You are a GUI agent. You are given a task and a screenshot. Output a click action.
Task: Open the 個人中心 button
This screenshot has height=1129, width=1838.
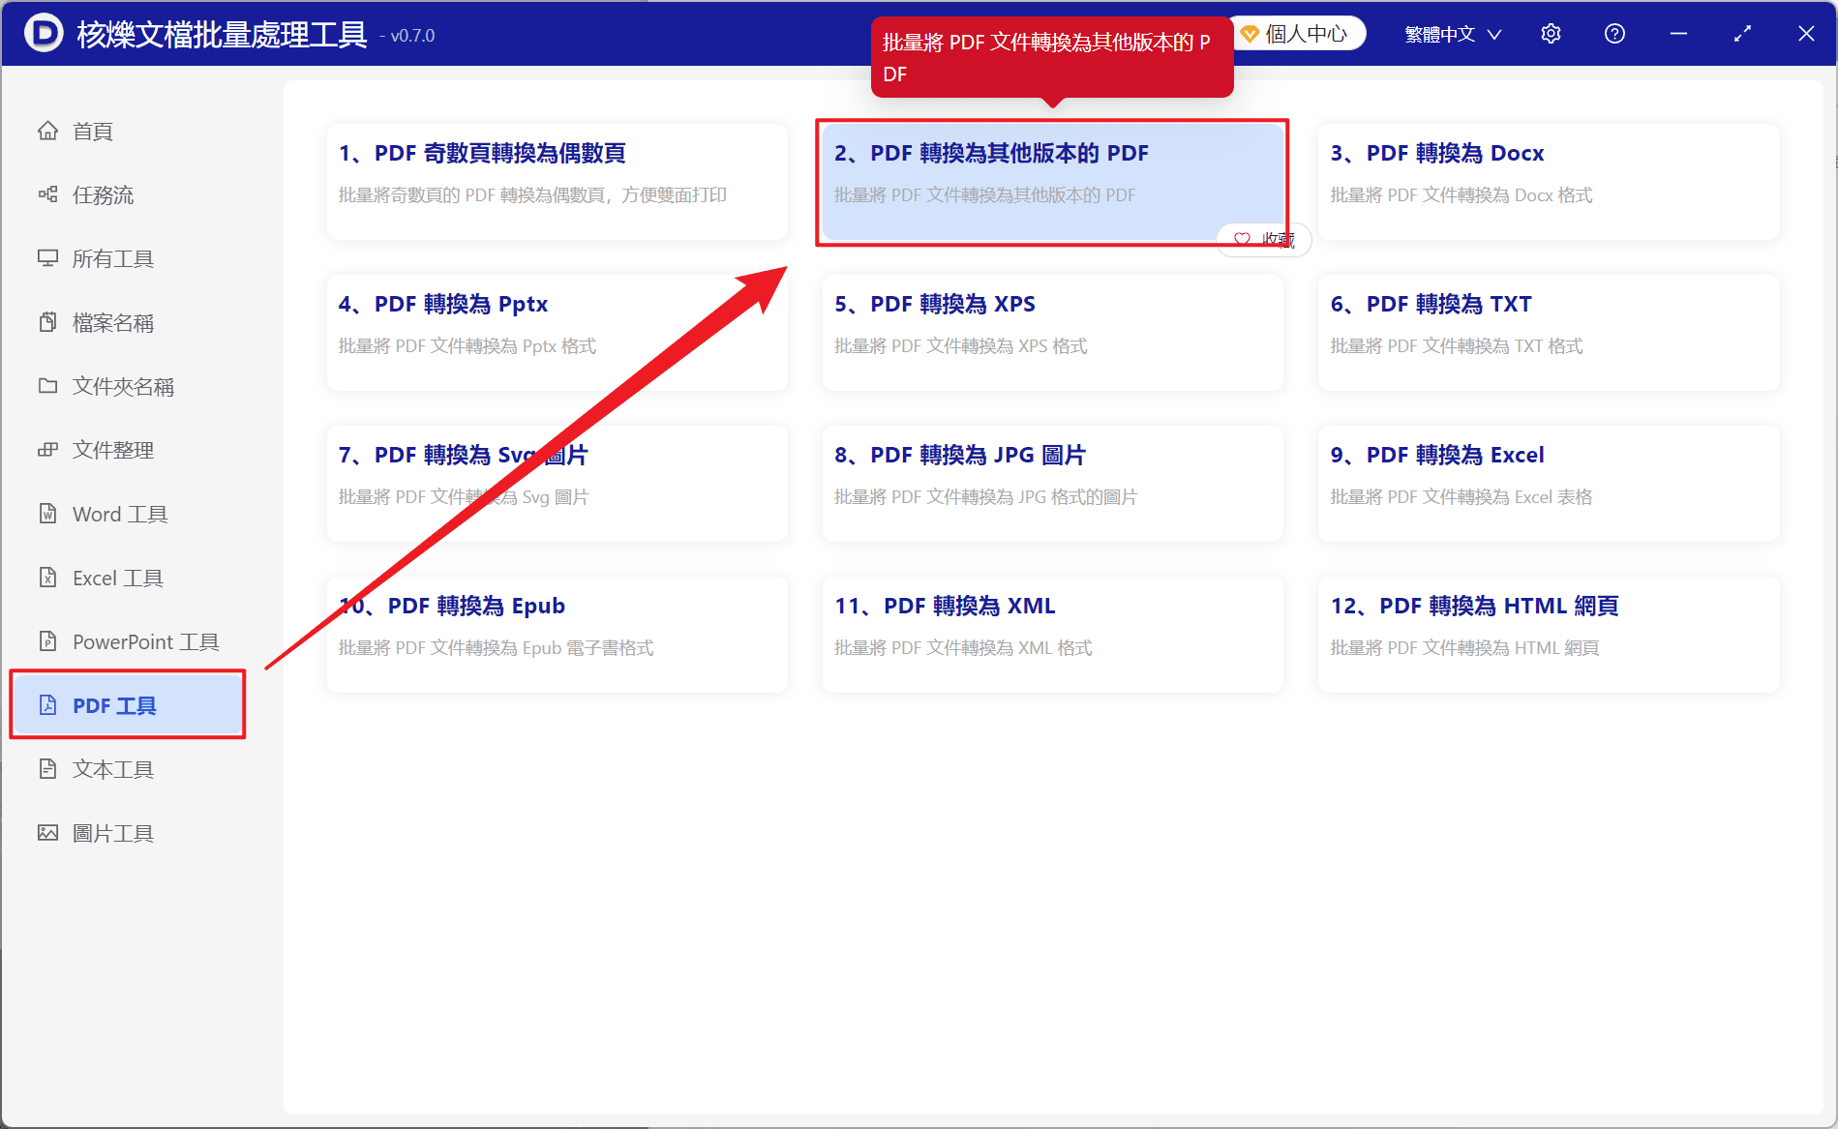pos(1294,34)
